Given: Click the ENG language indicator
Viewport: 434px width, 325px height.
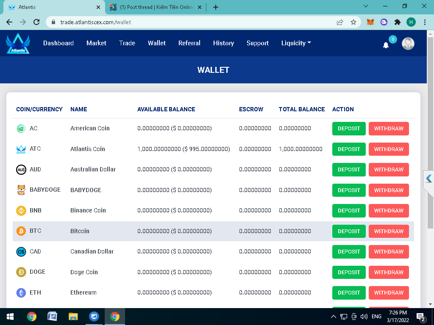Looking at the screenshot, I should pos(376,317).
